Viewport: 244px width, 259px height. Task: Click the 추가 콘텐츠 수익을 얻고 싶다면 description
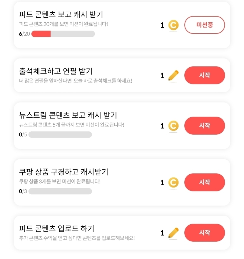pos(77,238)
